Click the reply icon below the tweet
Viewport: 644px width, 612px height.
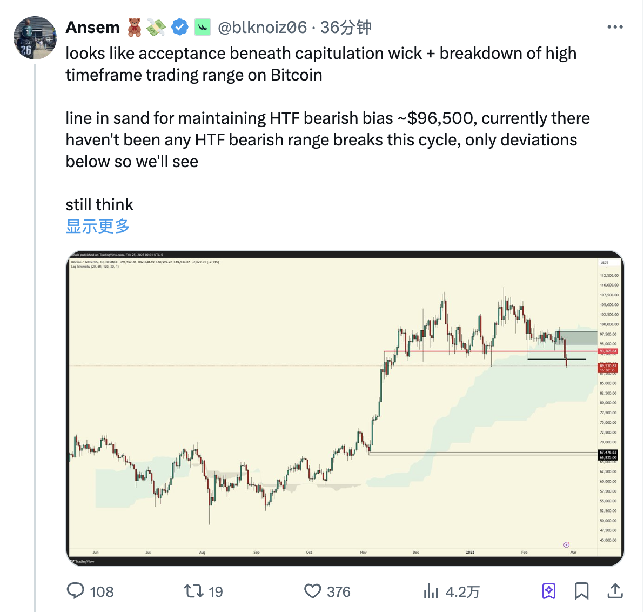76,591
